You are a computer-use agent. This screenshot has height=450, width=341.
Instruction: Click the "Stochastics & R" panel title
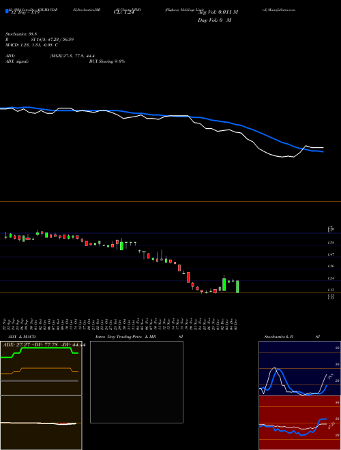(279, 337)
